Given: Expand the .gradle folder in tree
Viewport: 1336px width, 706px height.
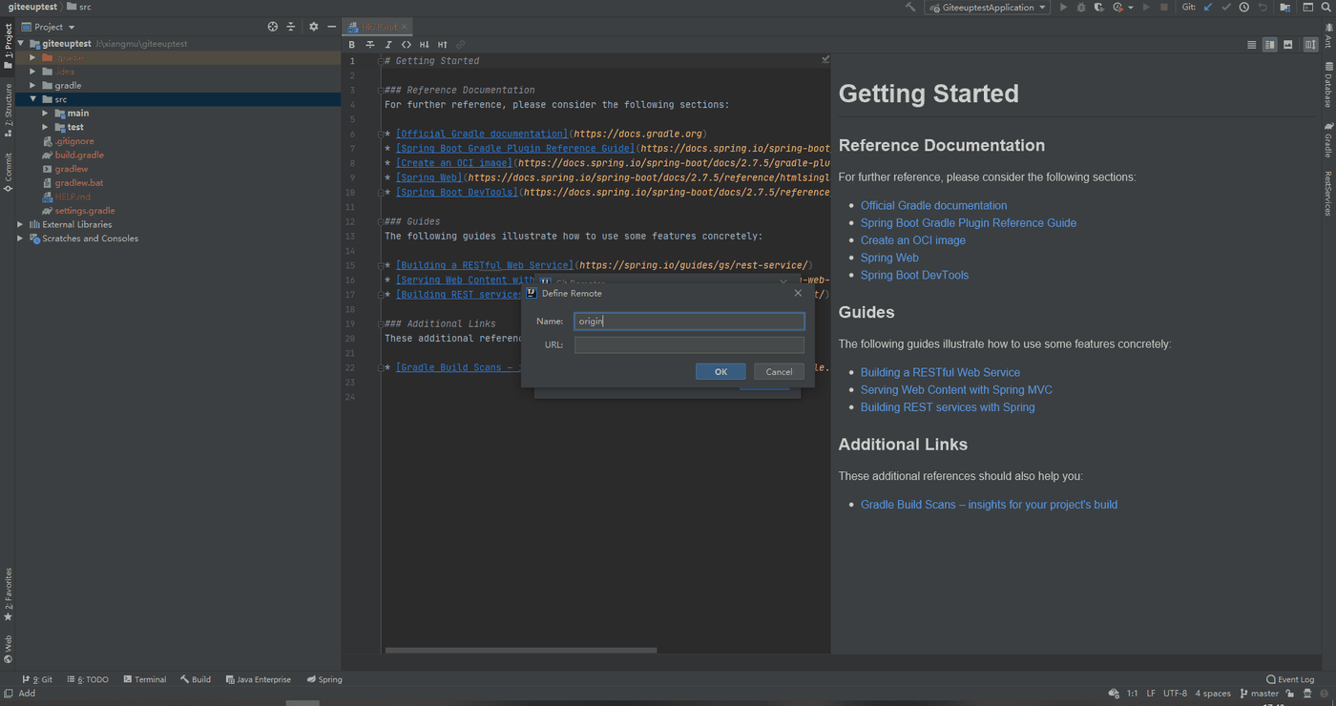Looking at the screenshot, I should (x=32, y=58).
